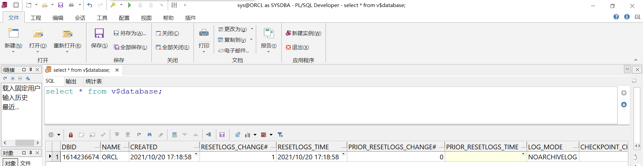The image size is (643, 166).
Task: Click the Open folder icon in quick toolbar
Action: (x=44, y=5)
